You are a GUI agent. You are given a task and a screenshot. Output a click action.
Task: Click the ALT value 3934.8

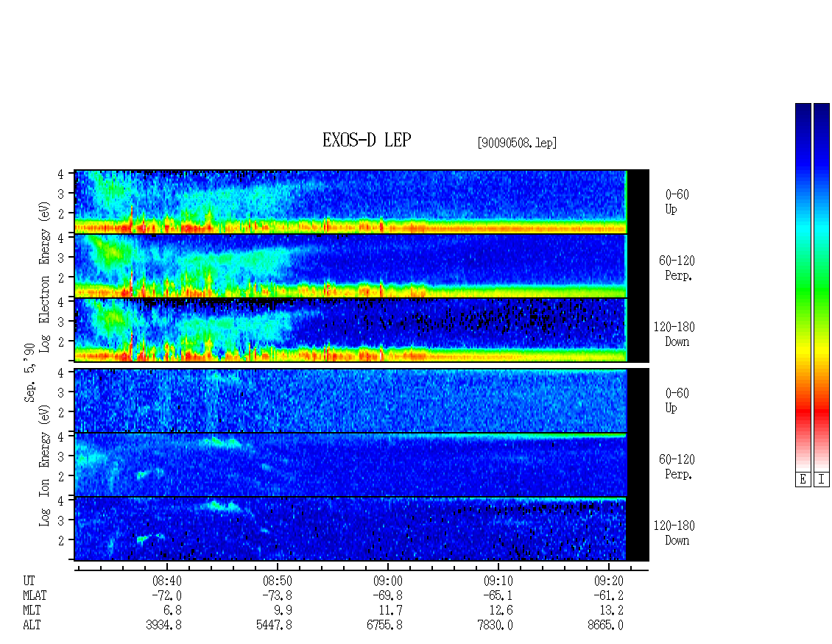click(x=164, y=626)
